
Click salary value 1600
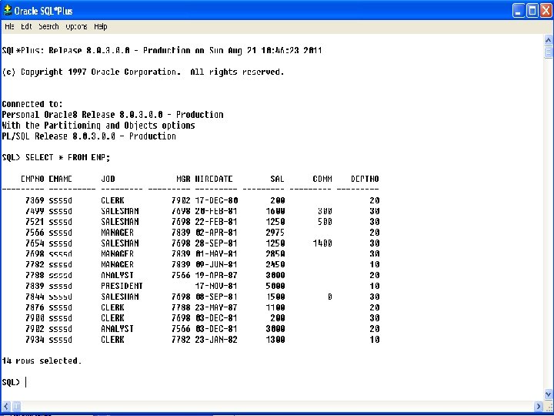[275, 211]
